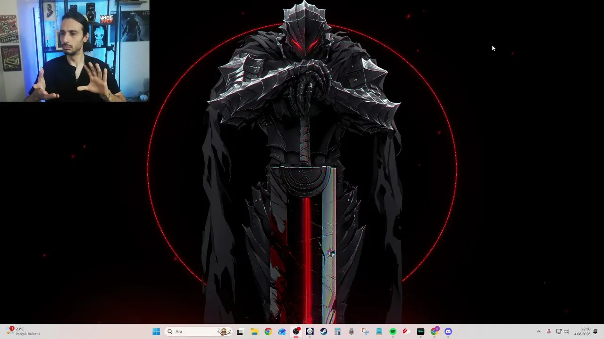Launch Steam from the taskbar
Screen dimensions: 604x339
pyautogui.click(x=324, y=331)
